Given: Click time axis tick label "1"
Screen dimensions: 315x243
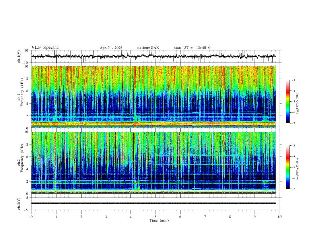Looking at the screenshot, I should coord(56,217).
